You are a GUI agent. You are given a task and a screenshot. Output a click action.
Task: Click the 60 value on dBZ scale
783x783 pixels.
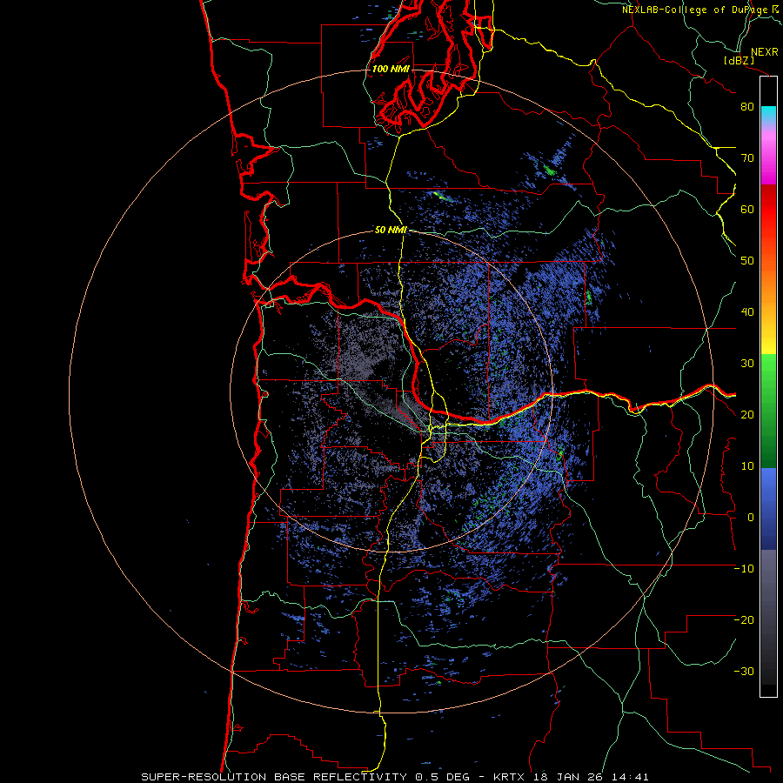747,210
